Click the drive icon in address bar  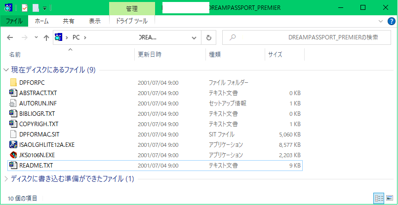(58, 37)
